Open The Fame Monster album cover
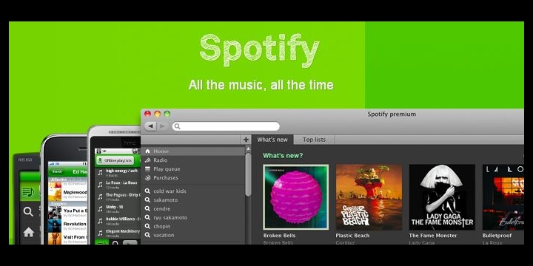Image resolution: width=533 pixels, height=266 pixels. tap(442, 197)
